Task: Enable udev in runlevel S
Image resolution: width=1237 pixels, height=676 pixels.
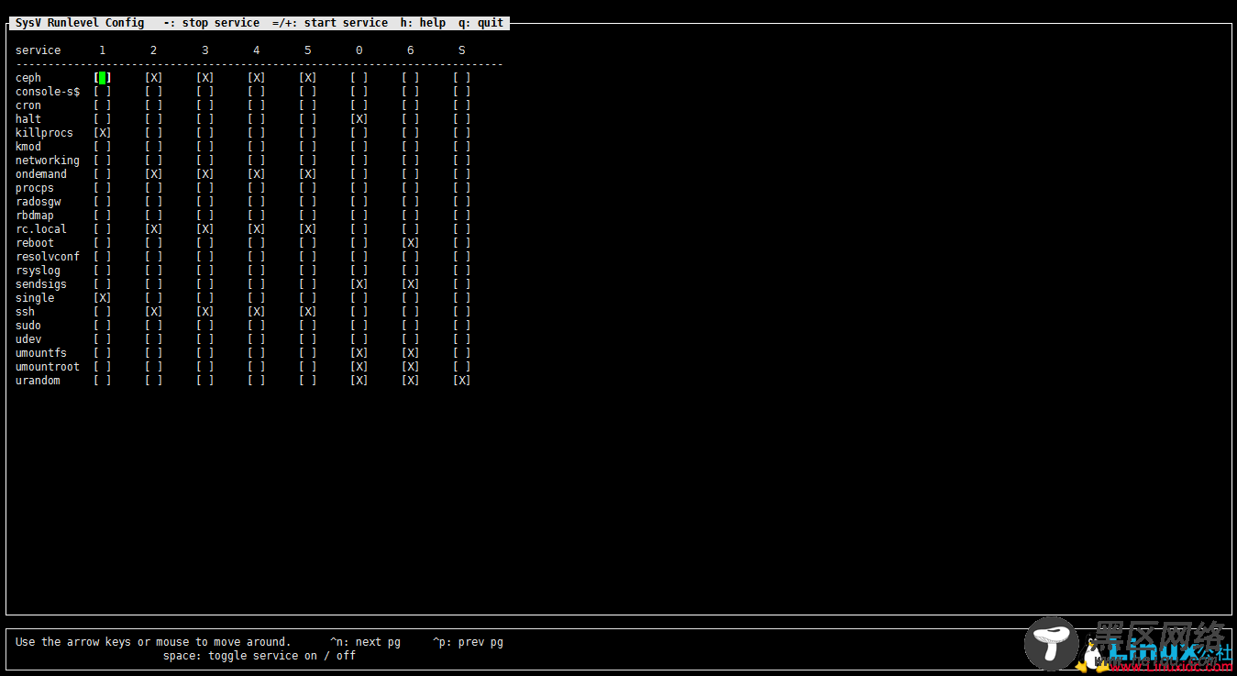Action: pos(462,339)
